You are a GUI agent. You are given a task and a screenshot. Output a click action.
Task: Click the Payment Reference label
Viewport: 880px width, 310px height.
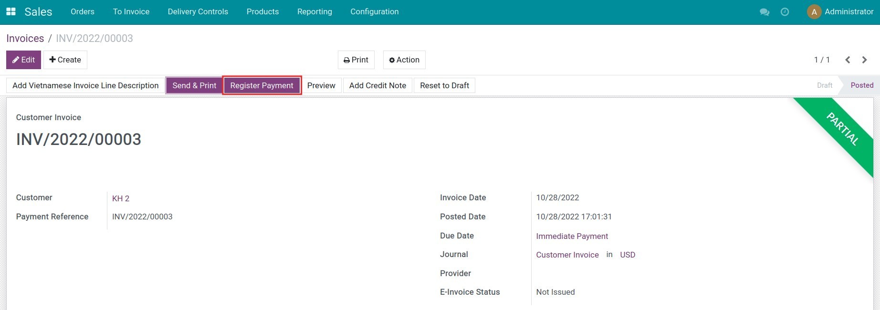point(52,217)
